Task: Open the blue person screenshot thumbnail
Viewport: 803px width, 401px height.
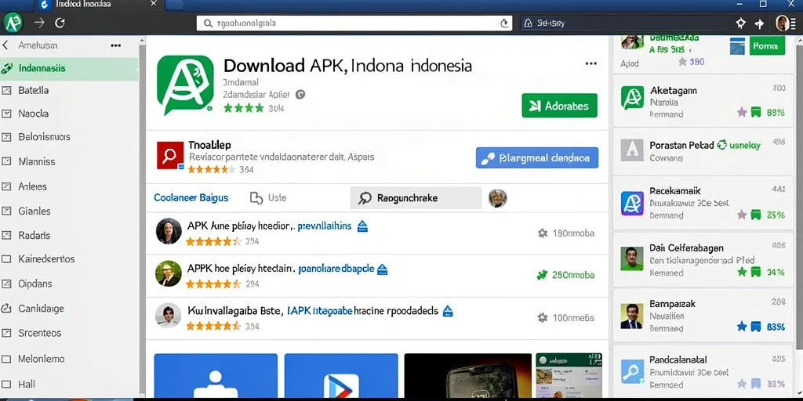Action: coord(216,377)
